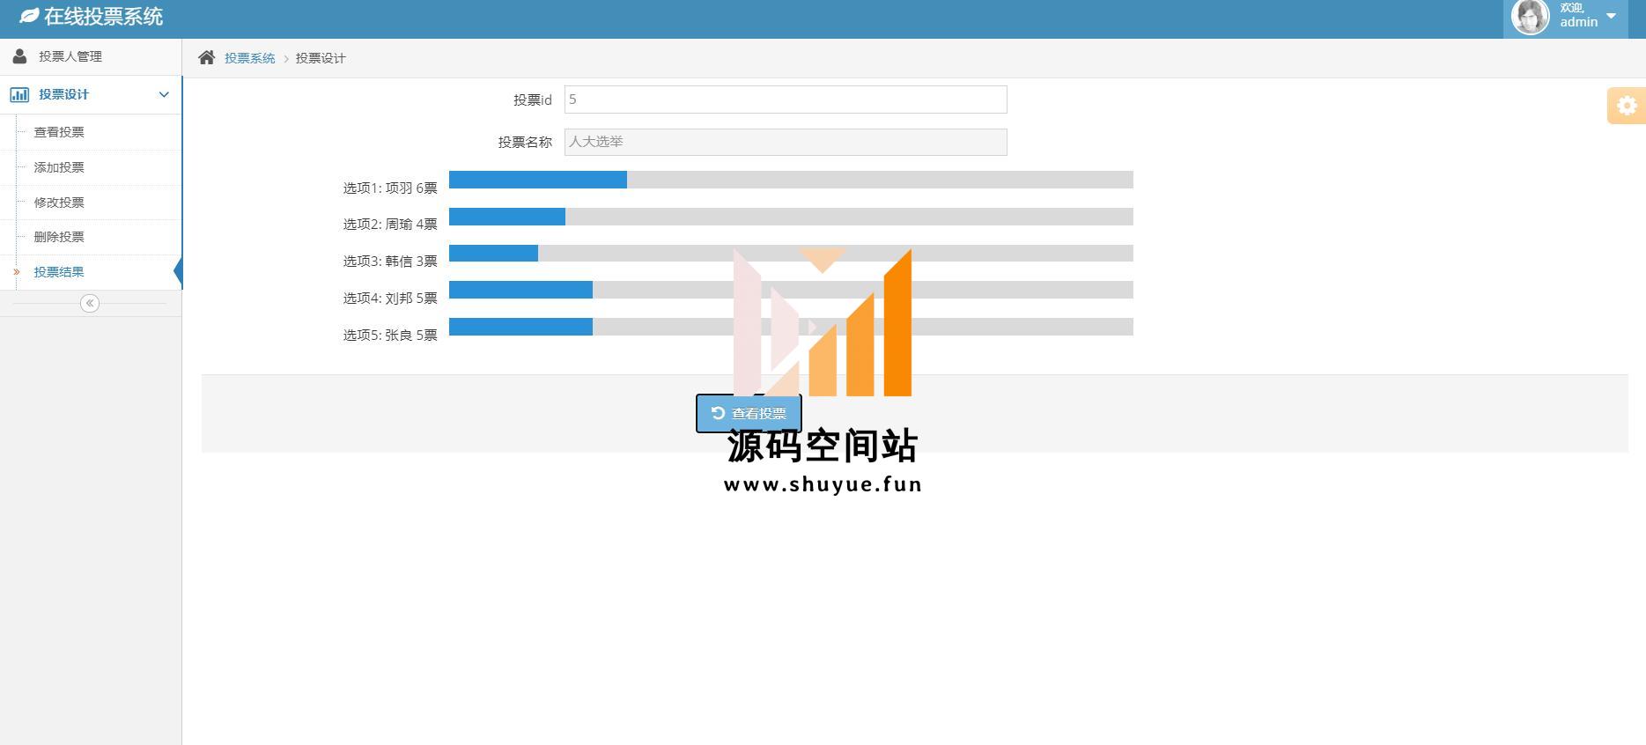Click the voter management person icon
The width and height of the screenshot is (1646, 745).
coord(19,56)
